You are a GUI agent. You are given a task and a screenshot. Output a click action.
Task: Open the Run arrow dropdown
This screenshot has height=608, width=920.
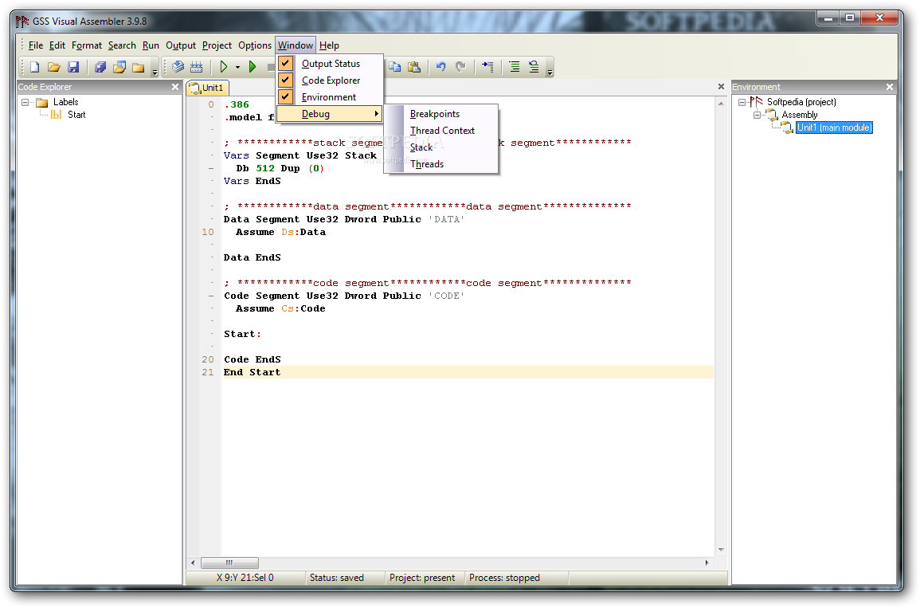(x=237, y=68)
